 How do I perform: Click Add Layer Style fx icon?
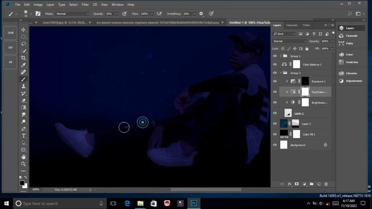click(x=289, y=184)
